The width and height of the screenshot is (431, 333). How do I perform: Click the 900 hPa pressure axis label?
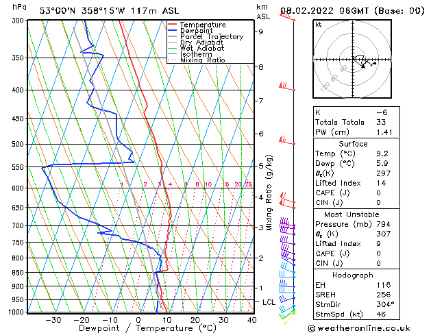coord(19,286)
